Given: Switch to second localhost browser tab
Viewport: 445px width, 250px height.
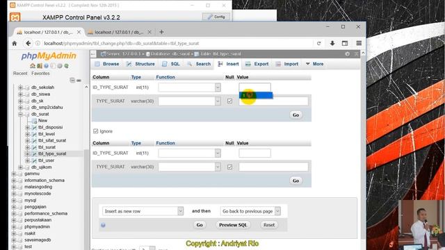Looking at the screenshot, I should (x=119, y=33).
